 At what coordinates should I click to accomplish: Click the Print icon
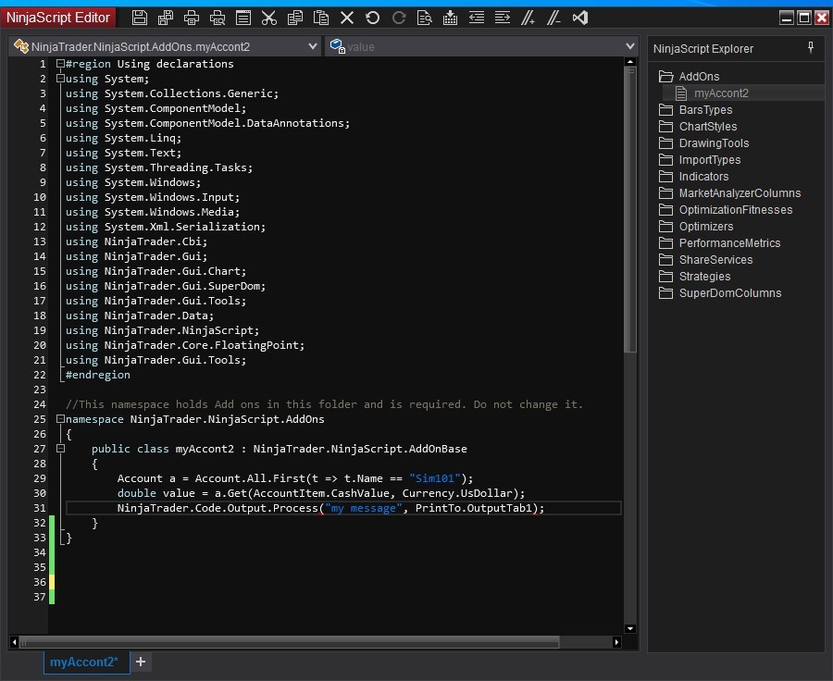pyautogui.click(x=192, y=18)
